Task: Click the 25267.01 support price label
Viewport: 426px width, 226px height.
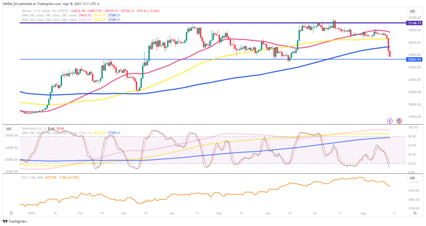Action: [x=414, y=60]
